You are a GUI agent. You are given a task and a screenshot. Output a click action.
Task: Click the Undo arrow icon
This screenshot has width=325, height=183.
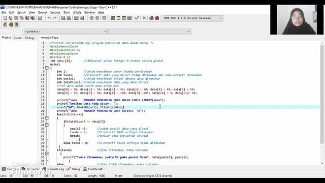[x=49, y=18]
